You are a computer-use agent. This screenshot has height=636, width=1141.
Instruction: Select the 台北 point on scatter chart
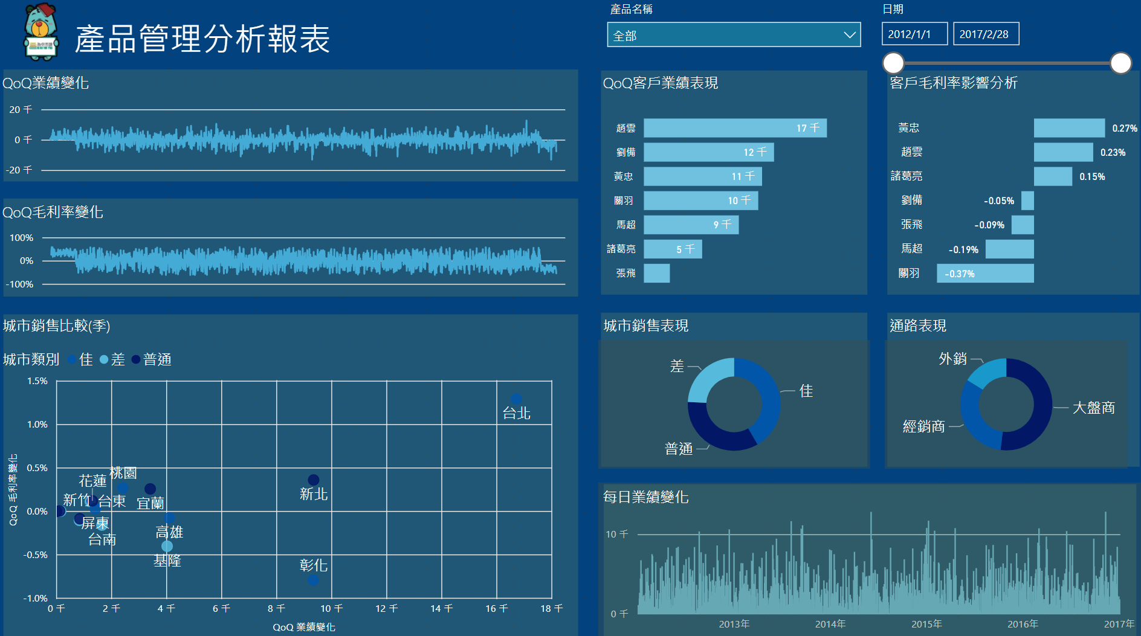pos(516,399)
